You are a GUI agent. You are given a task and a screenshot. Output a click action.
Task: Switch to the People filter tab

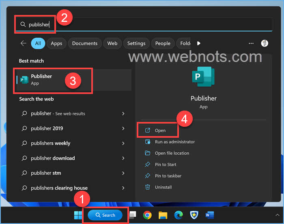[x=163, y=43]
